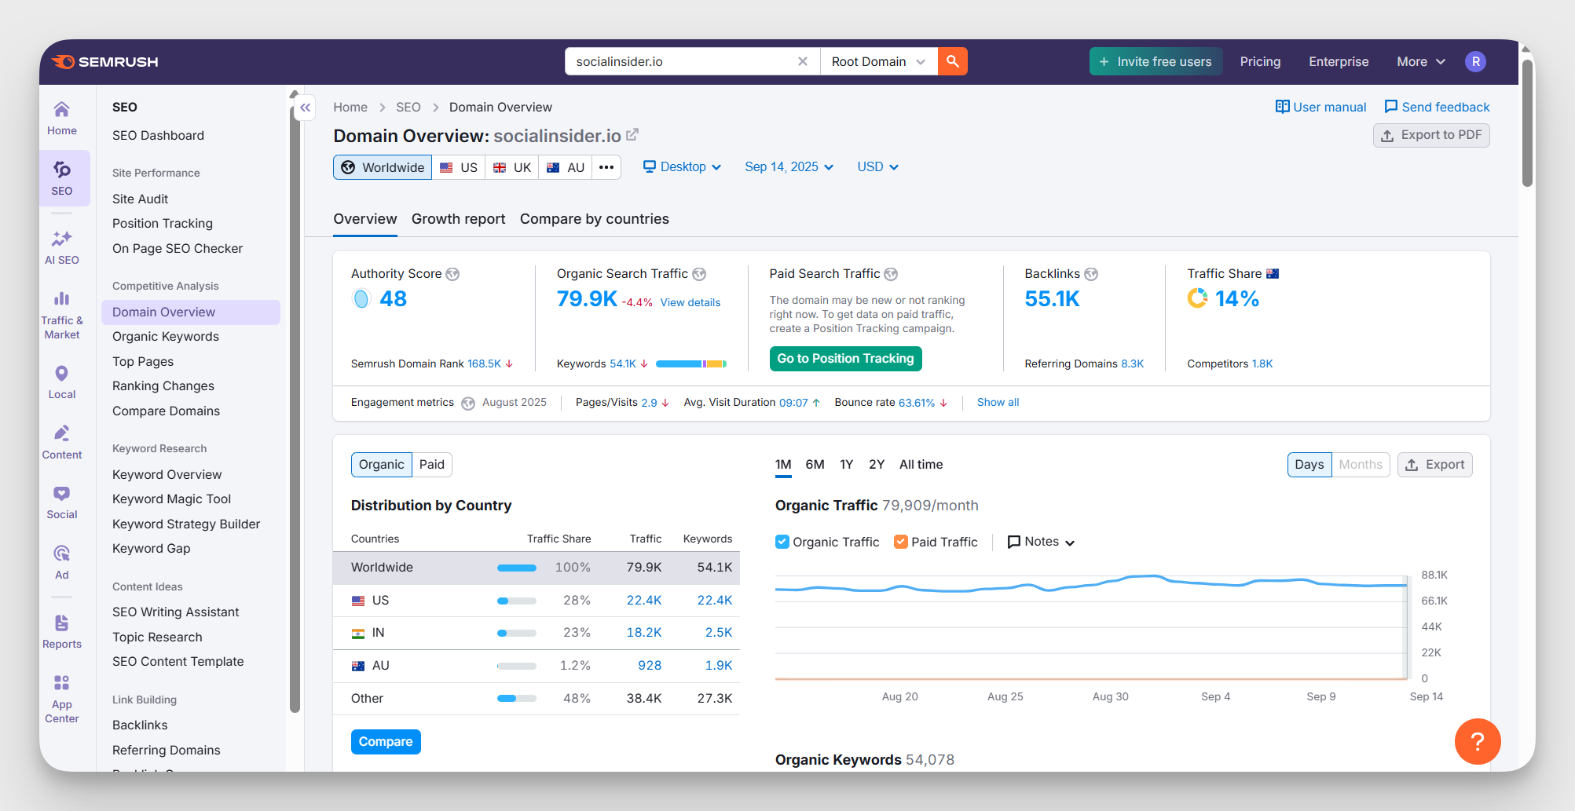Uncheck the Organic Traffic checkbox

tap(782, 542)
